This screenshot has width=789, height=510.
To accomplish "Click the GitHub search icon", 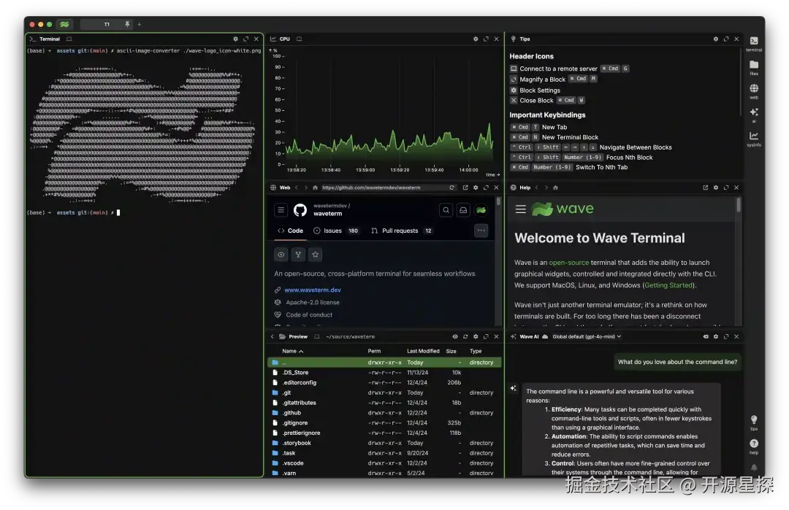I will coord(446,210).
